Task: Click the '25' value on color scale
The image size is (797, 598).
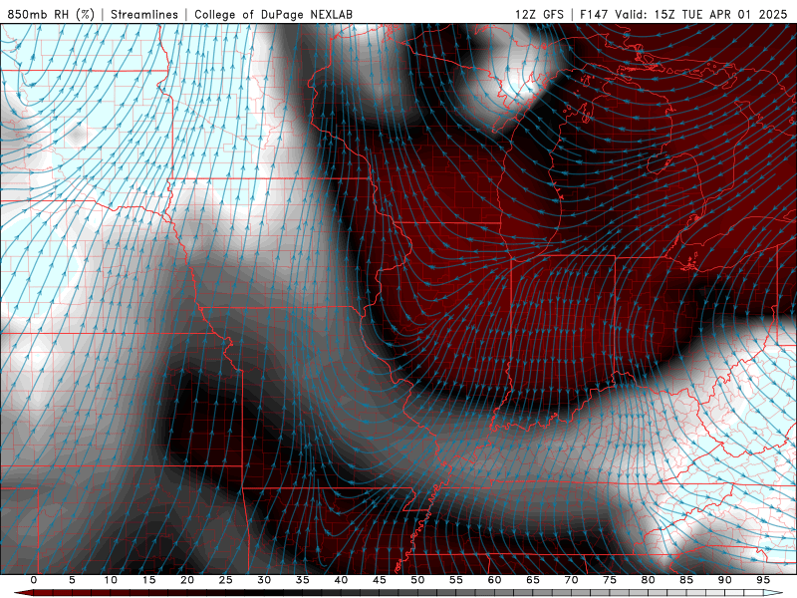Action: click(x=226, y=580)
